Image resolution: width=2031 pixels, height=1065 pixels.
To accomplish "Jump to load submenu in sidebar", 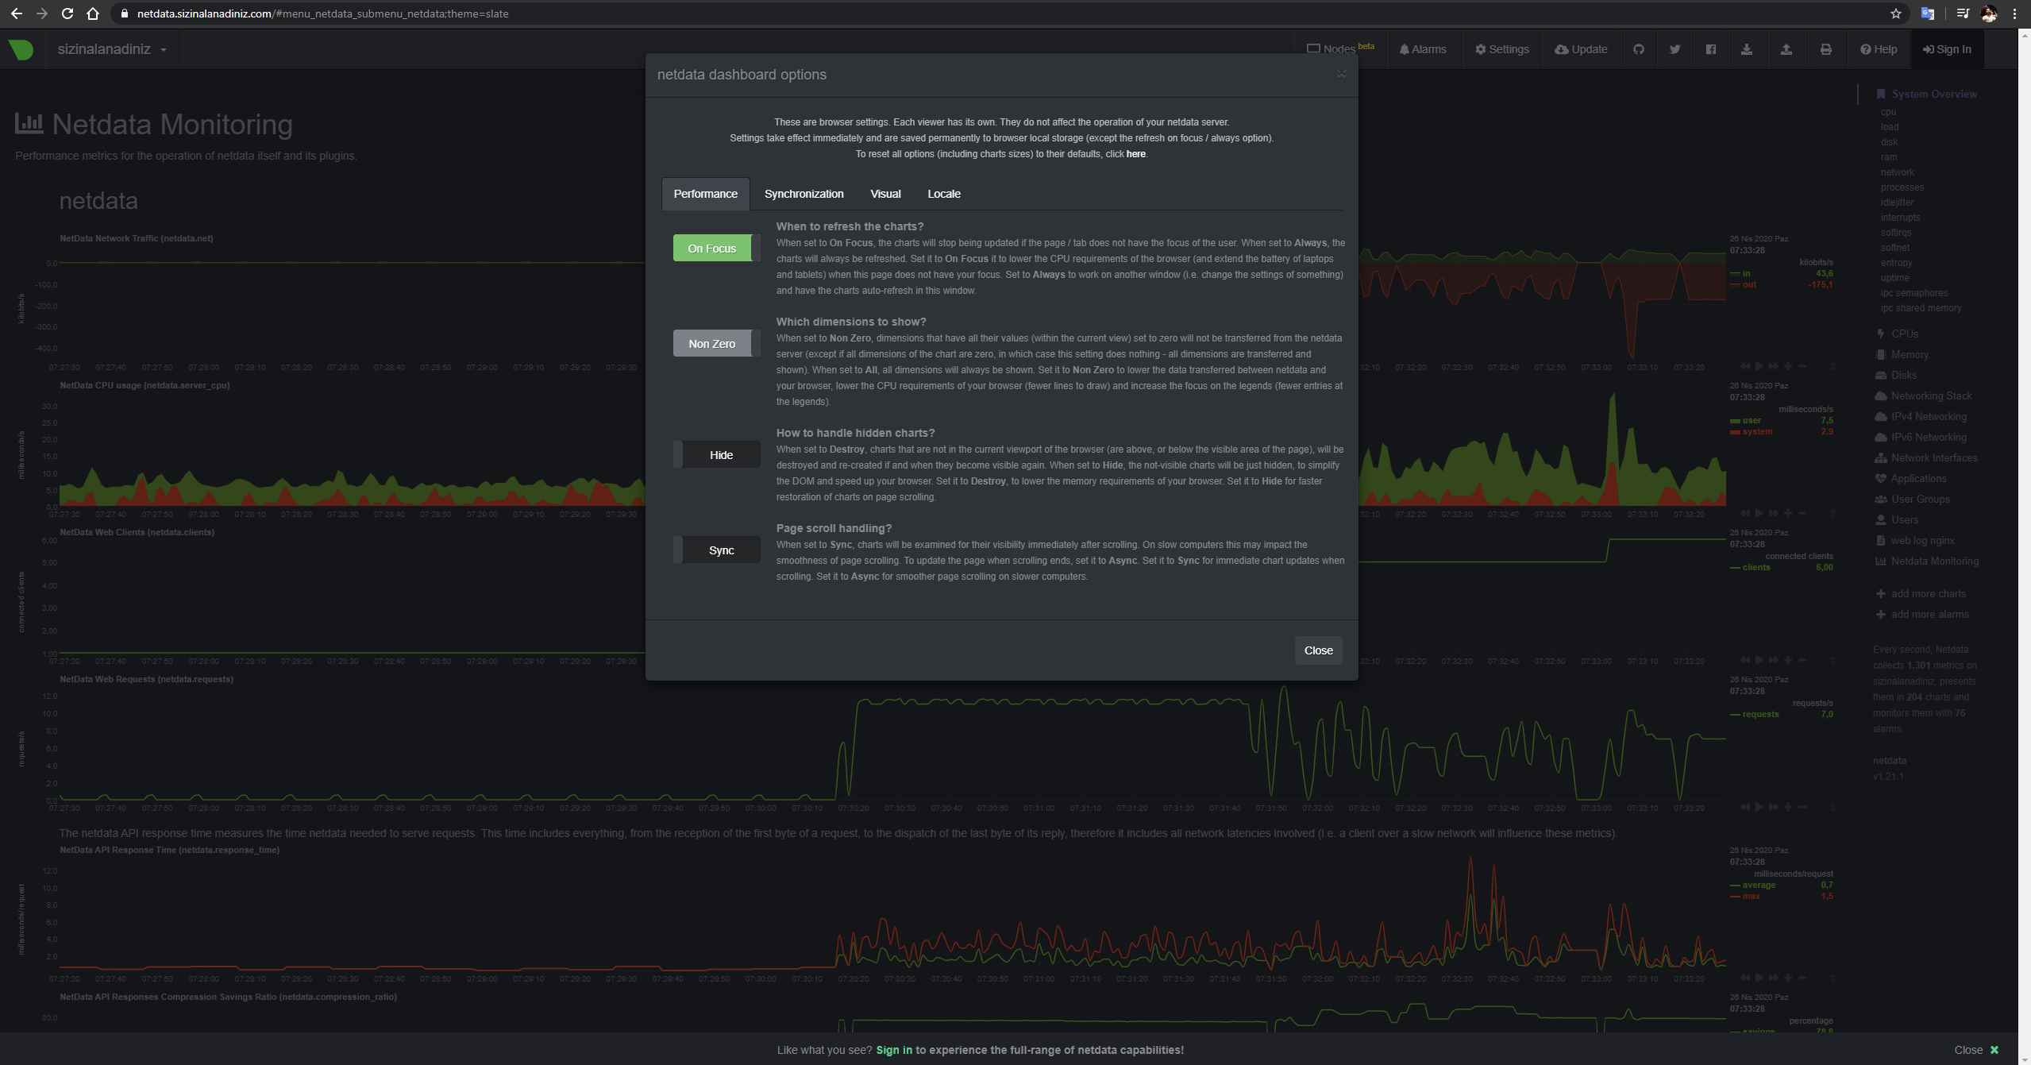I will pos(1890,127).
